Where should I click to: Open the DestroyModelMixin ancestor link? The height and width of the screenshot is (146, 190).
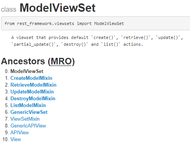click(x=33, y=98)
